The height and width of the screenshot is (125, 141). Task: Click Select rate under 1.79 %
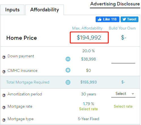[89, 109]
